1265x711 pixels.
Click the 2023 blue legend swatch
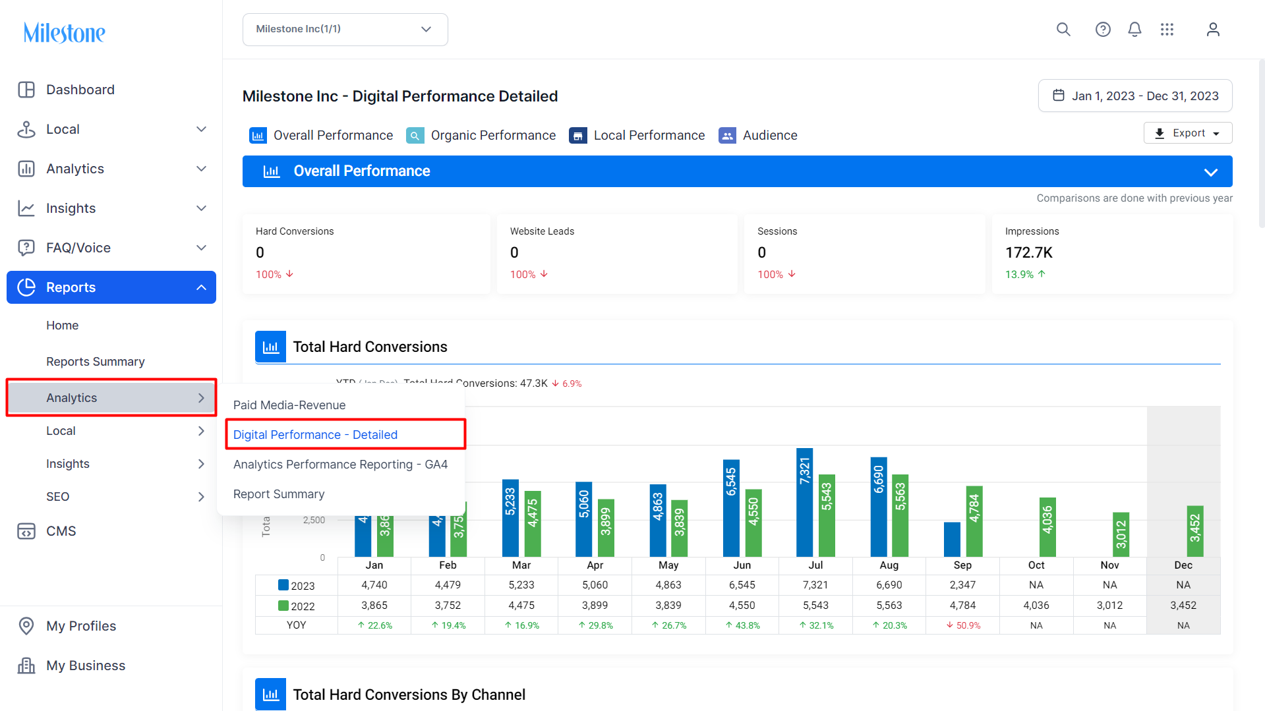[283, 585]
